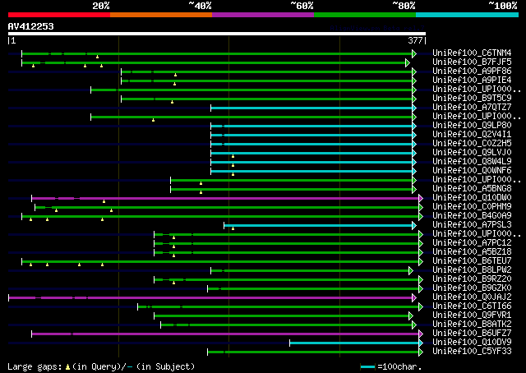
Task: Click the white AV412253 query sequence bar
Action: (x=217, y=34)
